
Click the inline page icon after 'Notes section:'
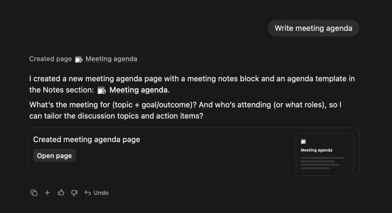101,90
